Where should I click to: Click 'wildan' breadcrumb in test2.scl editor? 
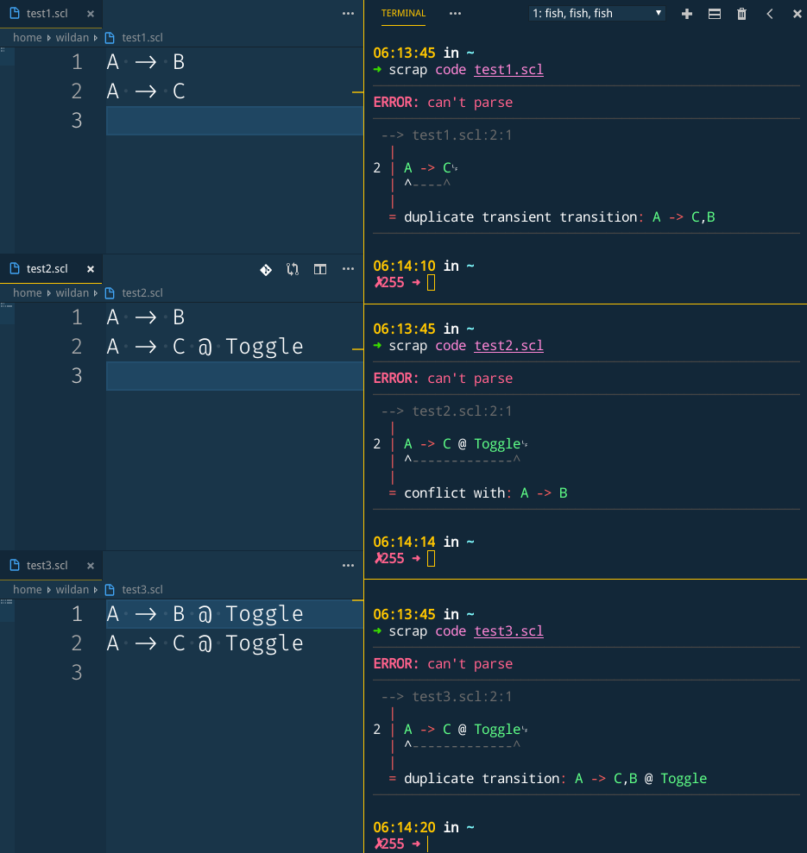coord(72,292)
